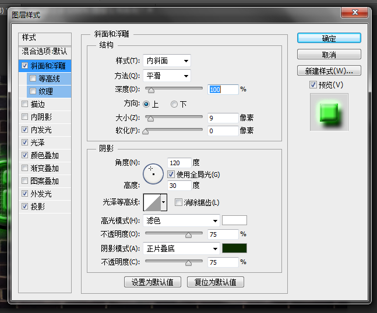The image size is (377, 313).
Task: Select 混合选项:默认 in the styles list
Action: [45, 51]
